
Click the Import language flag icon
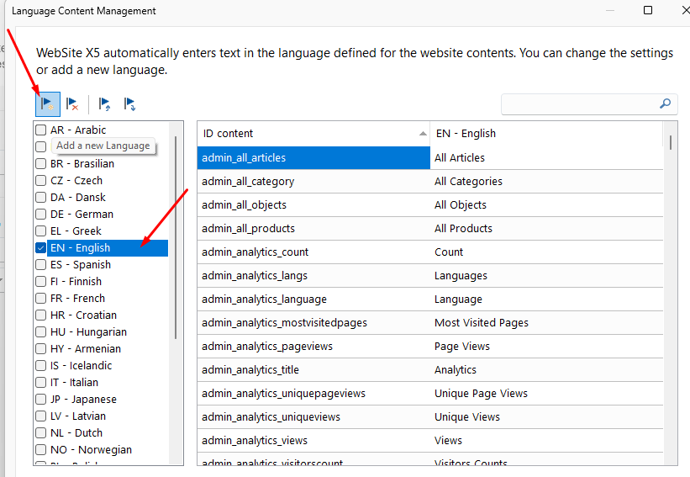click(105, 104)
